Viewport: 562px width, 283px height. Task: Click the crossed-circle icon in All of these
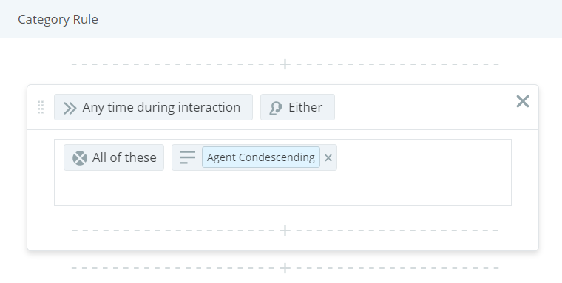80,158
